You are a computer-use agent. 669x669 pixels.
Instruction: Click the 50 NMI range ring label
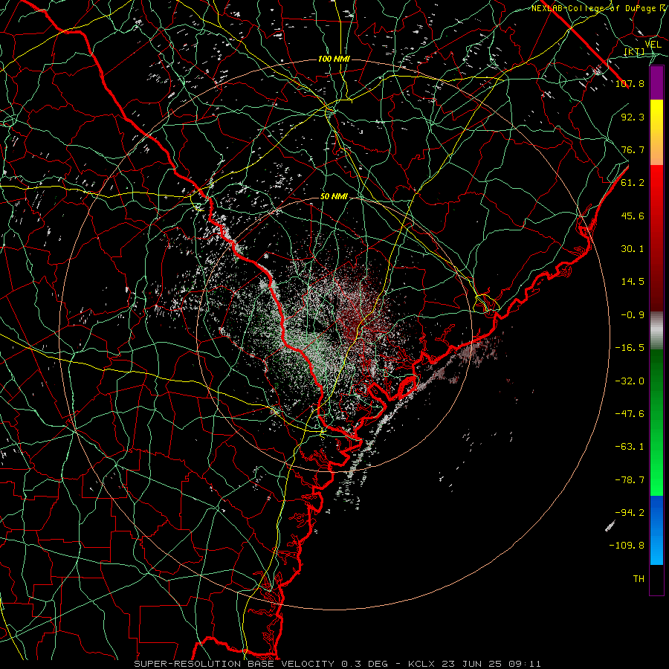pyautogui.click(x=334, y=196)
